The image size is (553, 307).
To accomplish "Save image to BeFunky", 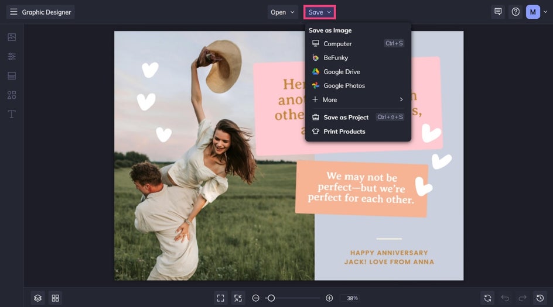I will click(358, 57).
